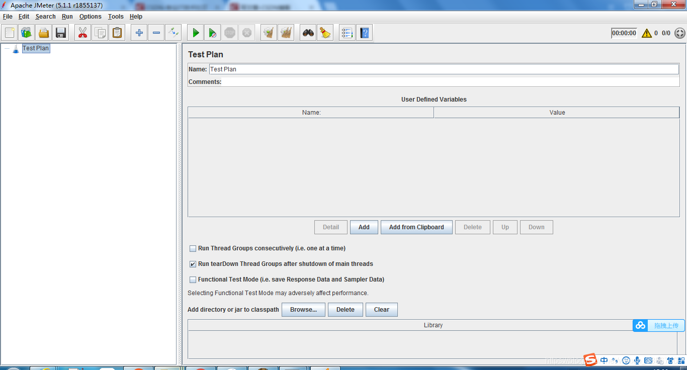The image size is (687, 370).
Task: Click the Sogou input method S icon
Action: tap(590, 360)
